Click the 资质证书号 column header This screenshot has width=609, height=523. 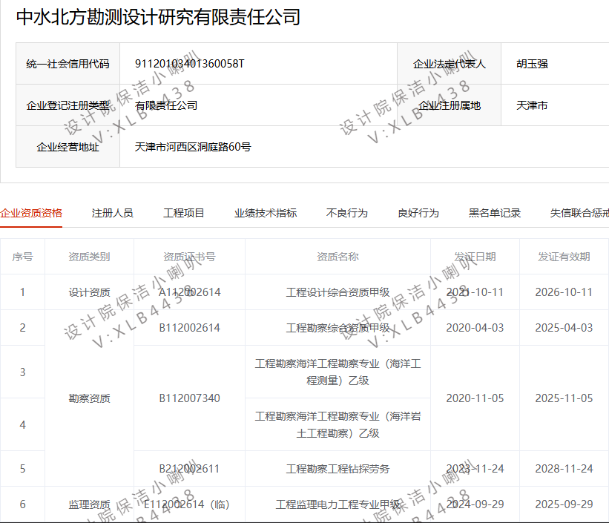190,257
